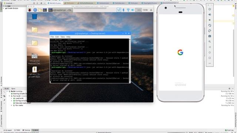237x133 pixels.
Task: Click the Pi taskbar clock showing 13:59
Action: point(145,10)
